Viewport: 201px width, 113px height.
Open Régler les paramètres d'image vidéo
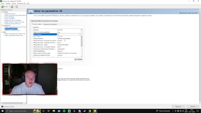14,35
